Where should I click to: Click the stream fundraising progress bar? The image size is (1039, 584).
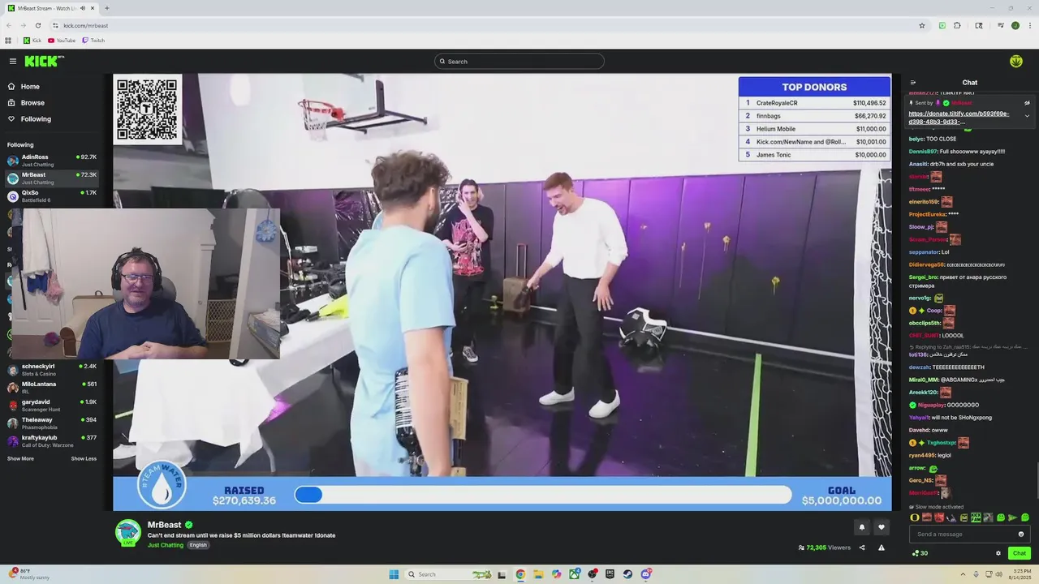pos(542,495)
